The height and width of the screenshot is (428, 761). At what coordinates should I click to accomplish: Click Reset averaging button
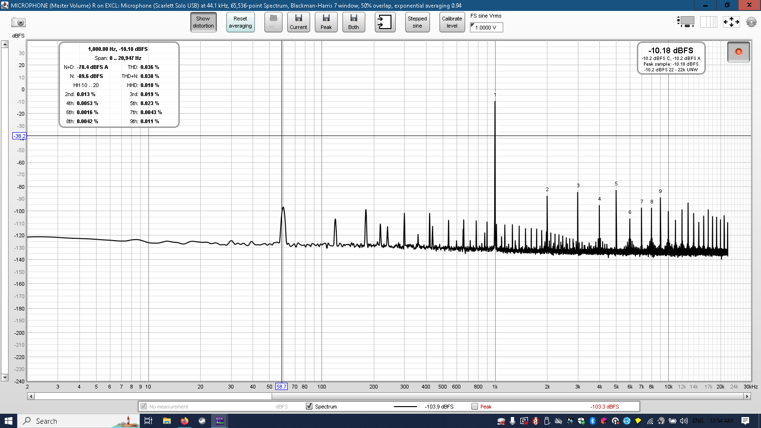(240, 22)
